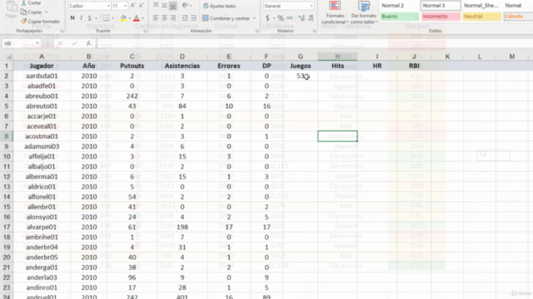Activate Copiar formato paintbrush
Screen dimensions: 533x299
[23, 22]
